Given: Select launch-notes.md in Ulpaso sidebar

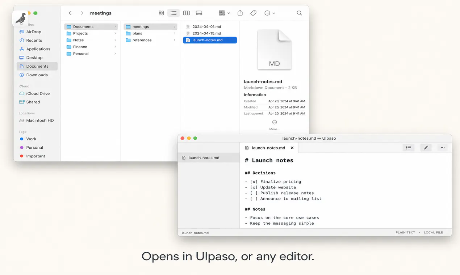Looking at the screenshot, I should [209, 158].
